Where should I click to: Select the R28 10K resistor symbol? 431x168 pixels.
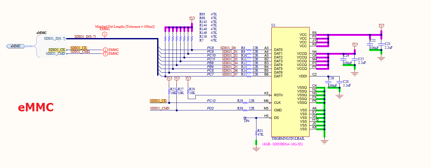click(188, 92)
